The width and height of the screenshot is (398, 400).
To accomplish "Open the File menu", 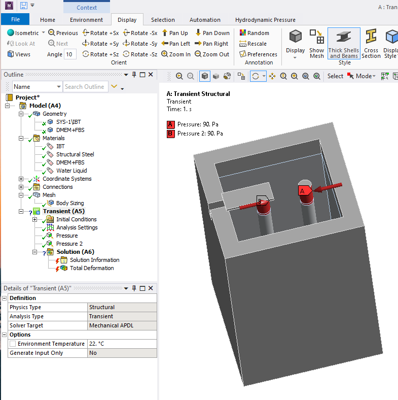I will [15, 19].
